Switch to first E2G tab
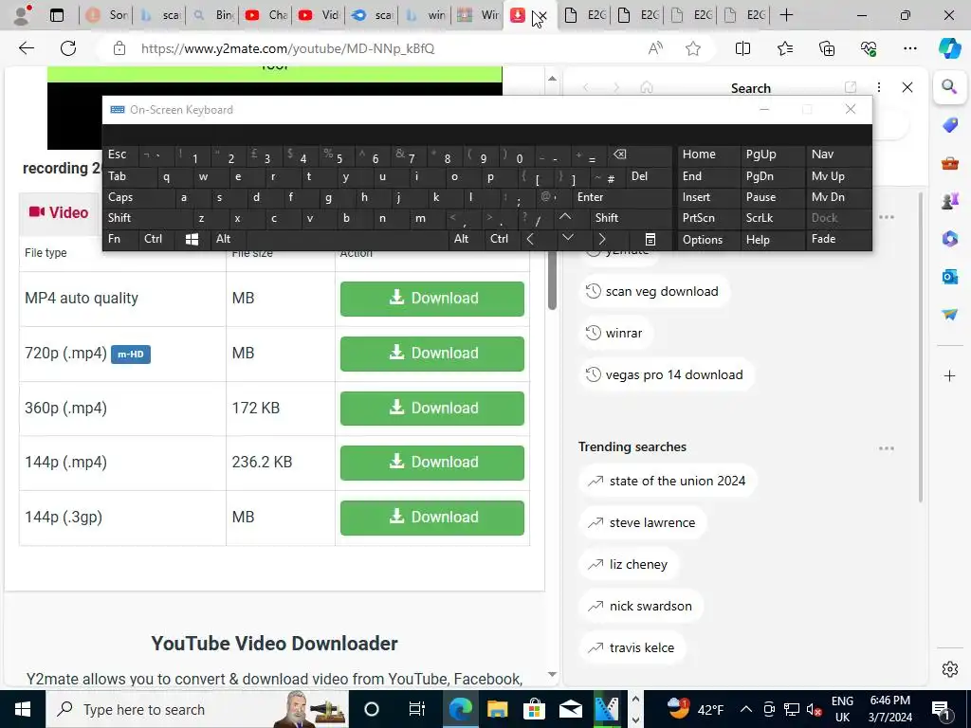The image size is (971, 728). point(585,15)
